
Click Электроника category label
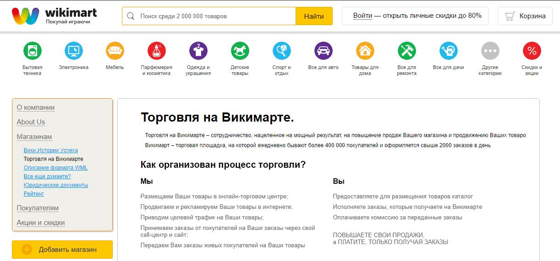click(73, 68)
